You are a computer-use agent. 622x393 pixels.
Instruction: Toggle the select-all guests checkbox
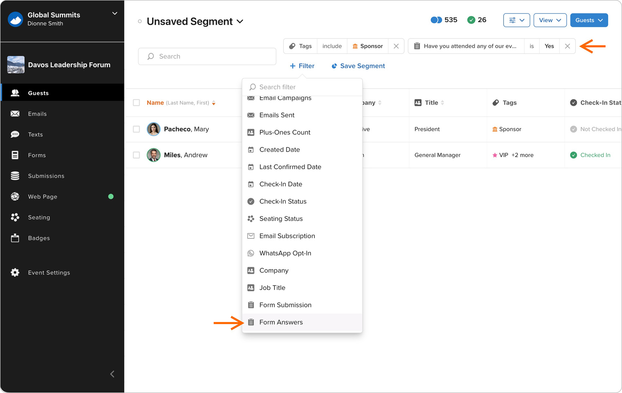click(137, 103)
